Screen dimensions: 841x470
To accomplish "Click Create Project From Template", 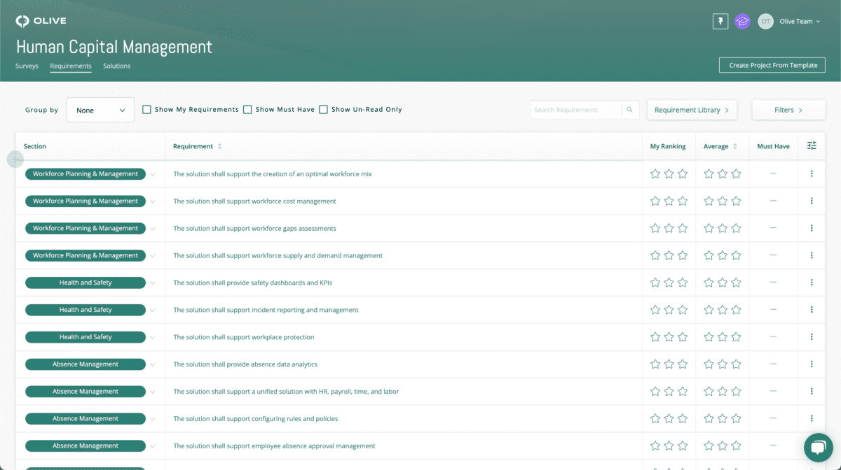I will (x=772, y=65).
